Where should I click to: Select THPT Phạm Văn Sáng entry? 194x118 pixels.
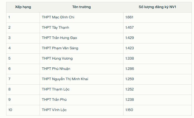tap(60, 48)
